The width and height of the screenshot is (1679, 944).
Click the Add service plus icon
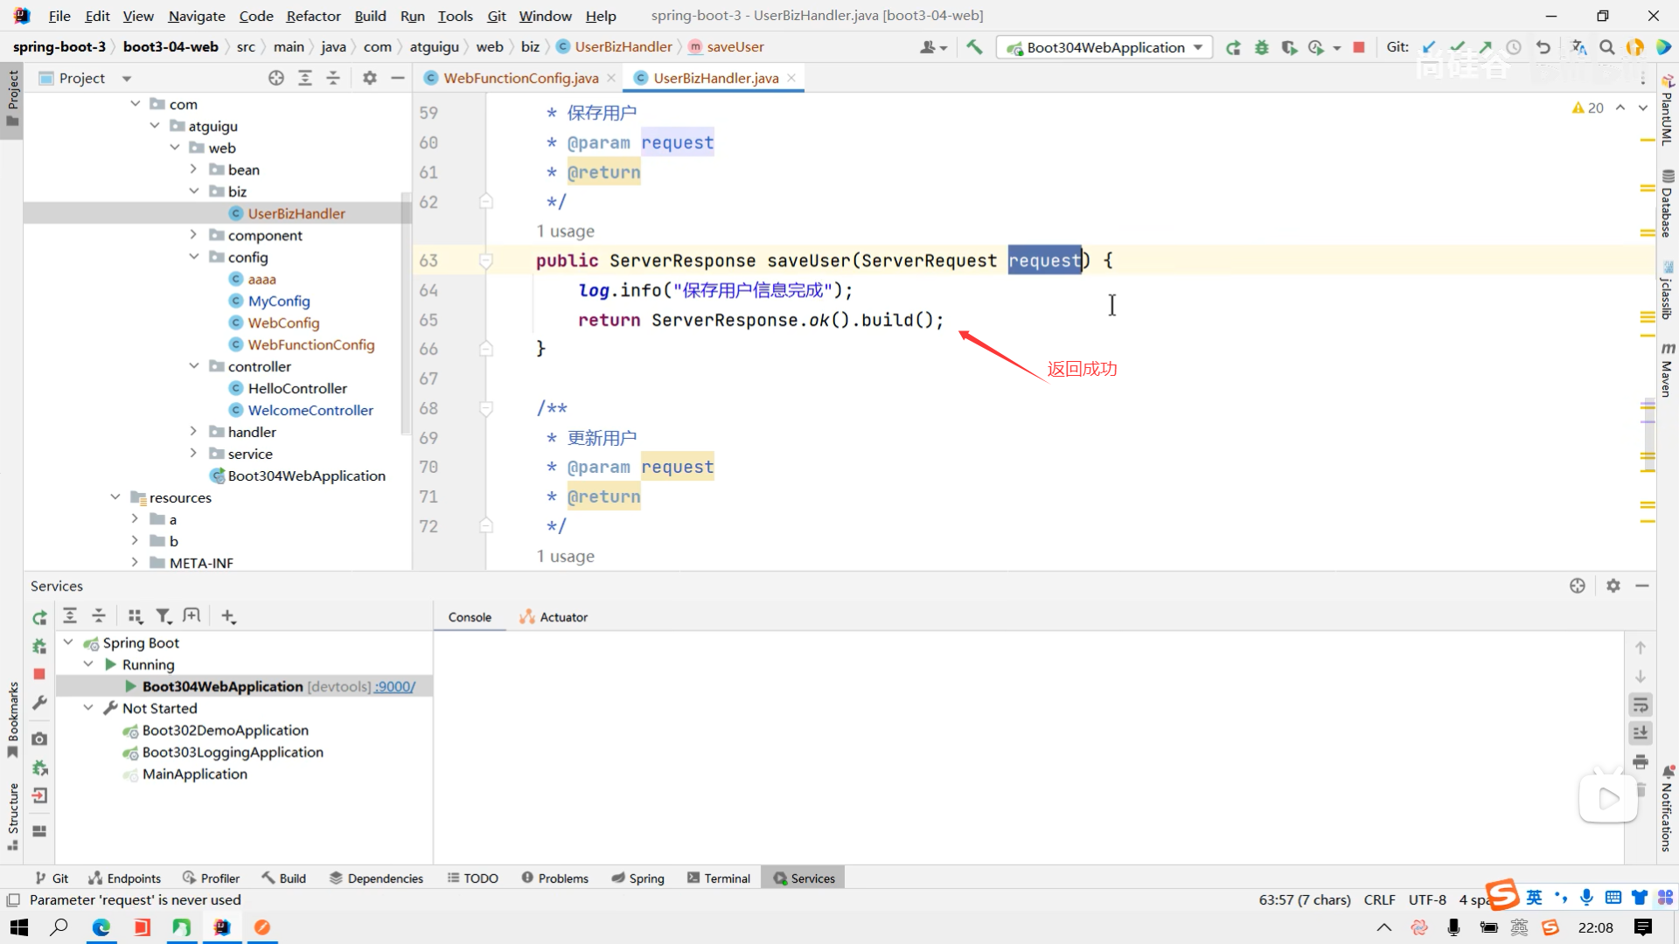click(x=228, y=616)
